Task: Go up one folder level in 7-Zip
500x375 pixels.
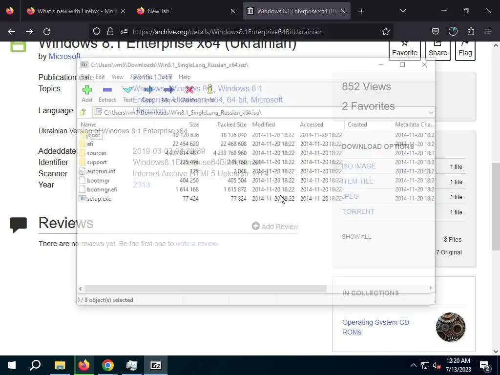Action: click(x=83, y=112)
